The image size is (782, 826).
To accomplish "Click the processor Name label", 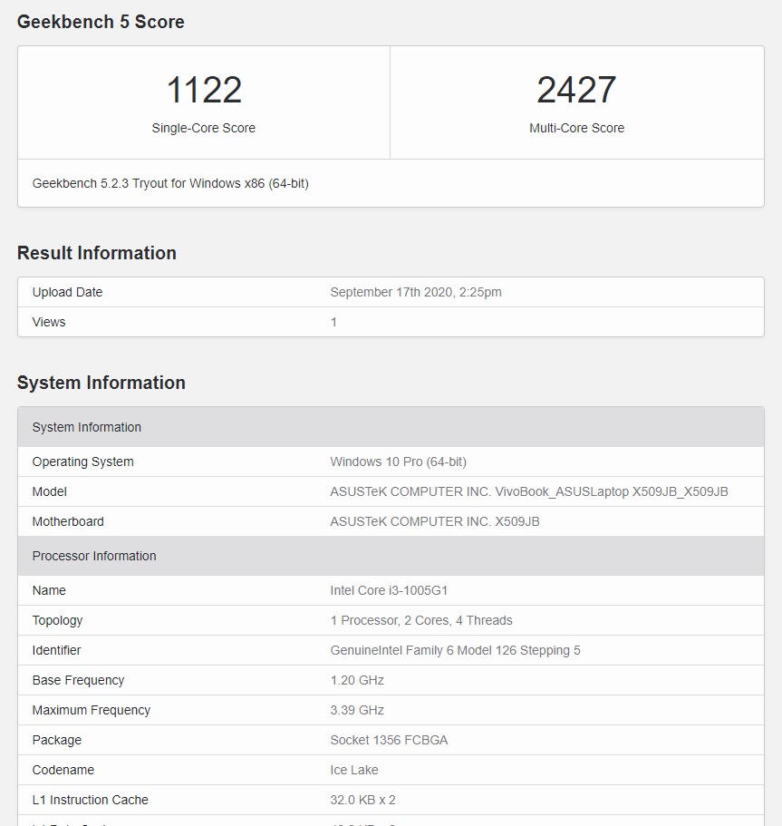I will tap(49, 590).
